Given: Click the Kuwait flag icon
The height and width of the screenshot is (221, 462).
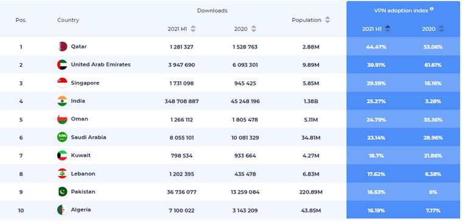Looking at the screenshot, I should click(62, 155).
